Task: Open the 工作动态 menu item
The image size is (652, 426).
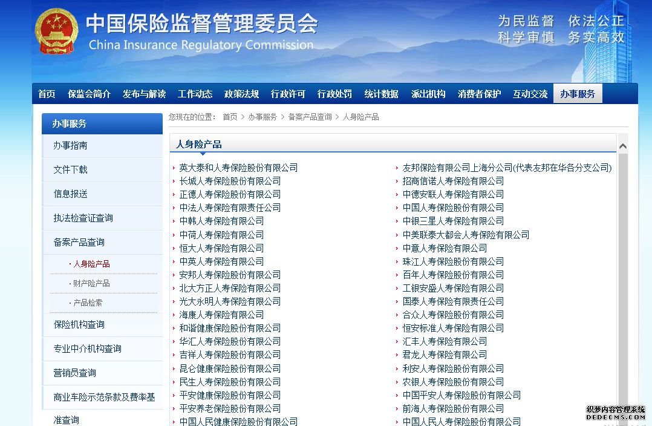Action: click(195, 94)
